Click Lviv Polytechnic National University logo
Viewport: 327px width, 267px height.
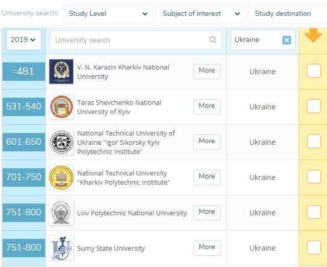pos(61,213)
